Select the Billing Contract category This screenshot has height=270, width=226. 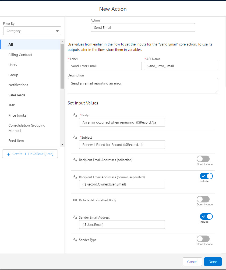(x=20, y=55)
